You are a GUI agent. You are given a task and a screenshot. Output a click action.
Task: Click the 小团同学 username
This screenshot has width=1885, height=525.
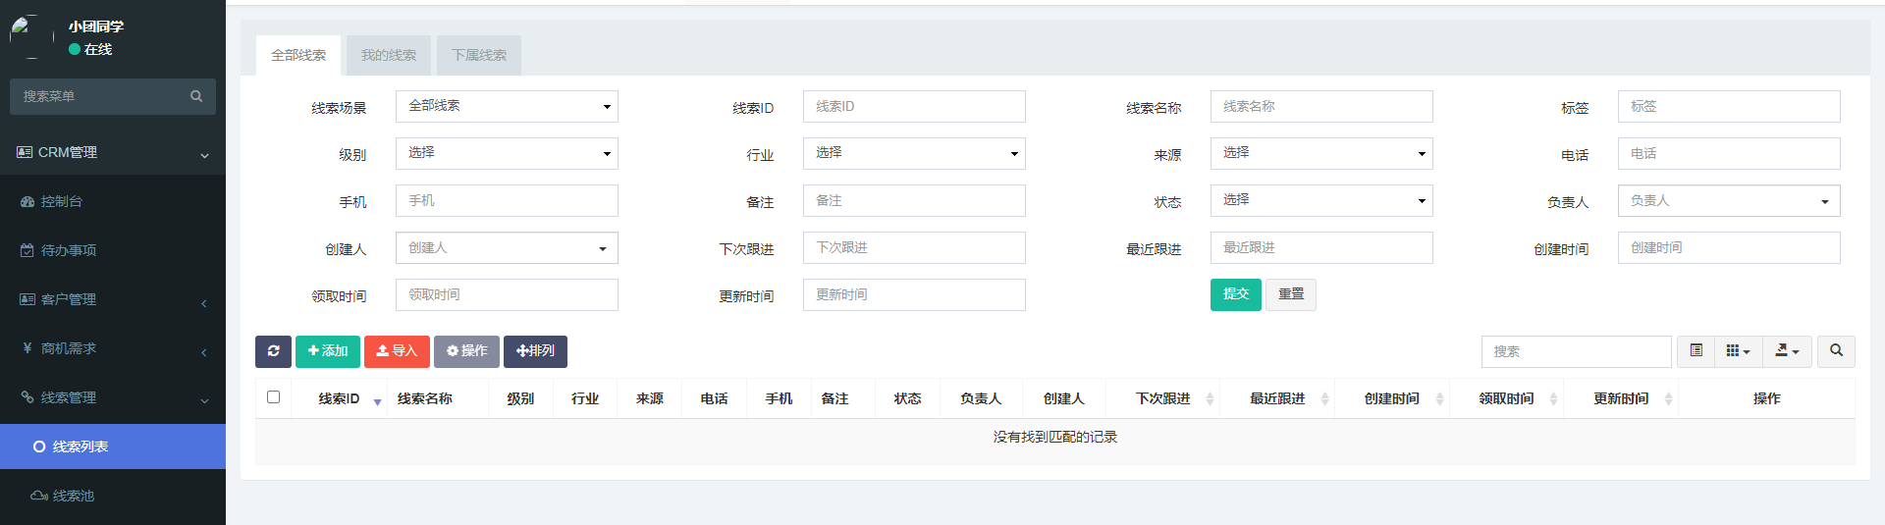(96, 26)
